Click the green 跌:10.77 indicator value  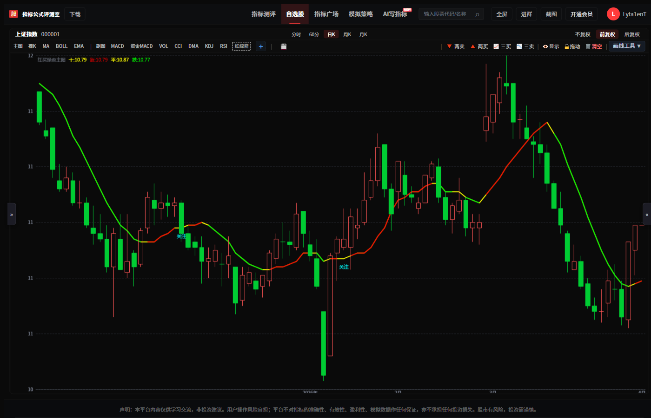coord(141,60)
